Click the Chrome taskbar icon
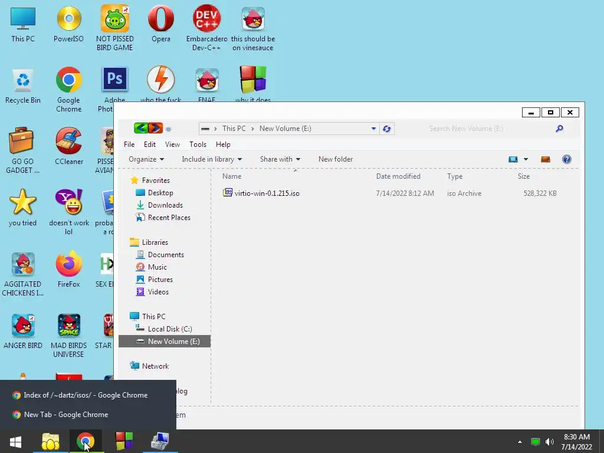The width and height of the screenshot is (604, 453). pos(86,441)
